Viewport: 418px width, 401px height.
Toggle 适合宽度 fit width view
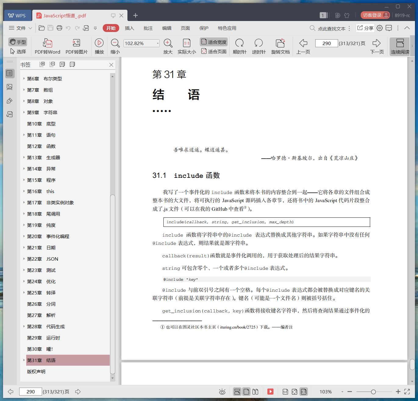point(214,42)
